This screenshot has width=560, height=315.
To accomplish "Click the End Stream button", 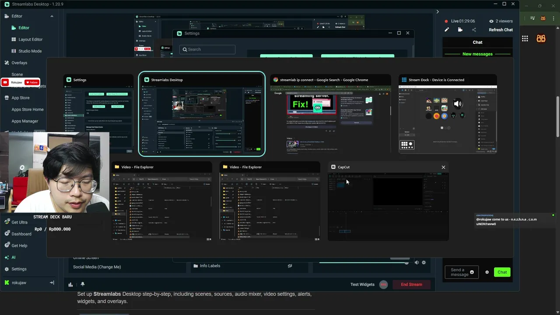I will pyautogui.click(x=411, y=284).
